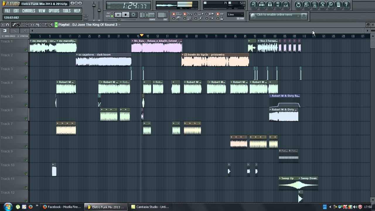Image resolution: width=375 pixels, height=211 pixels.
Task: Open the Sweep Down clip menu
Action: (x=299, y=178)
